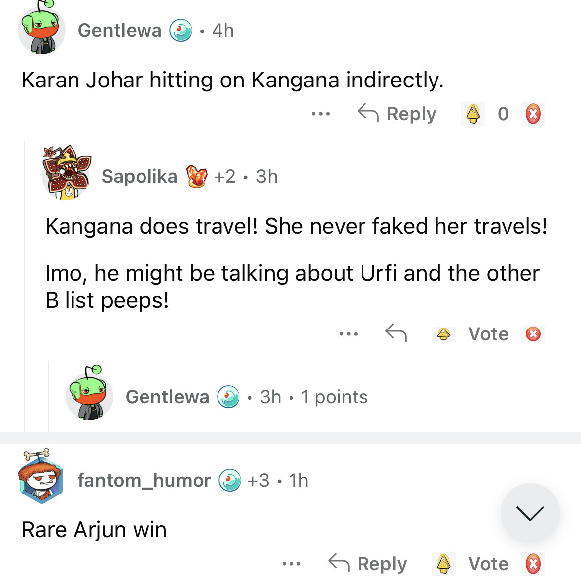Open fantom_humor's avatar

pyautogui.click(x=42, y=477)
